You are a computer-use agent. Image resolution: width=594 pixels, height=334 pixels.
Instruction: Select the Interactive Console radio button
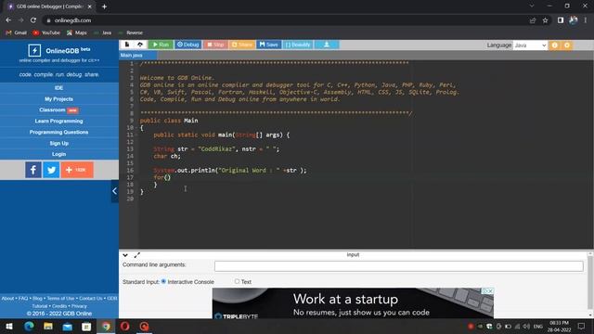163,281
